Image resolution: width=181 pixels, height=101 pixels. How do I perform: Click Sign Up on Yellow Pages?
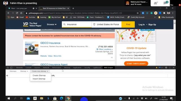click(152, 24)
